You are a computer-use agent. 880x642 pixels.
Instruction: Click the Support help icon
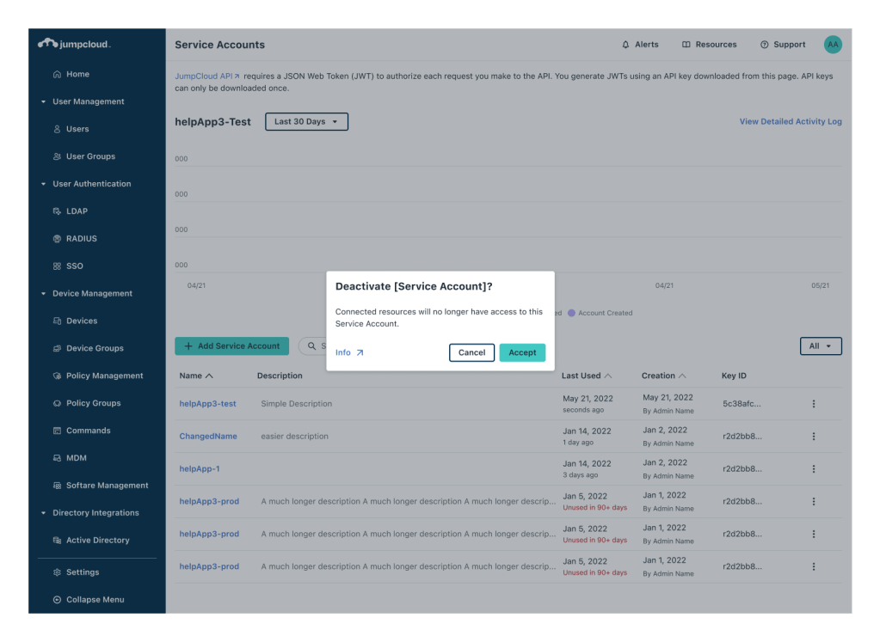[764, 45]
